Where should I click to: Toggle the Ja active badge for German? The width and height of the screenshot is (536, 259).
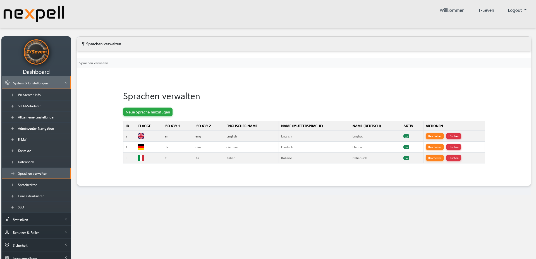pos(406,147)
